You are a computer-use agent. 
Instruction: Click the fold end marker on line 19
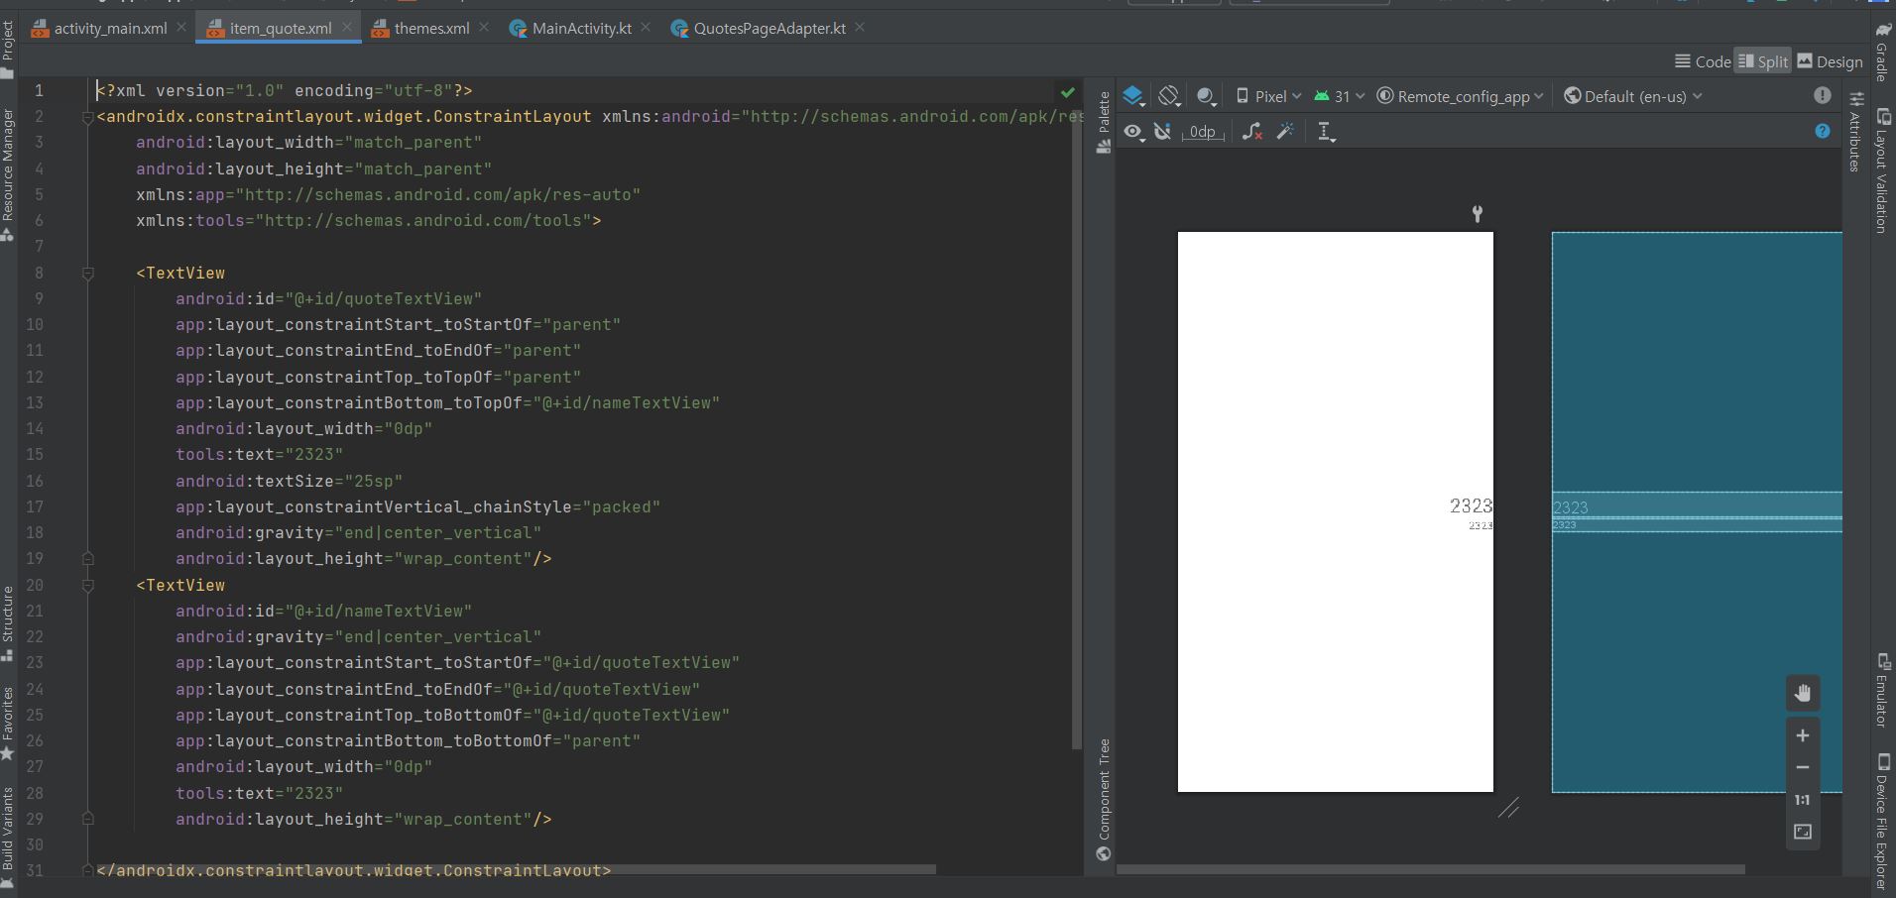[x=87, y=559]
